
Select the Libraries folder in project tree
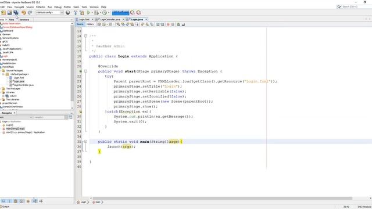tap(10, 92)
